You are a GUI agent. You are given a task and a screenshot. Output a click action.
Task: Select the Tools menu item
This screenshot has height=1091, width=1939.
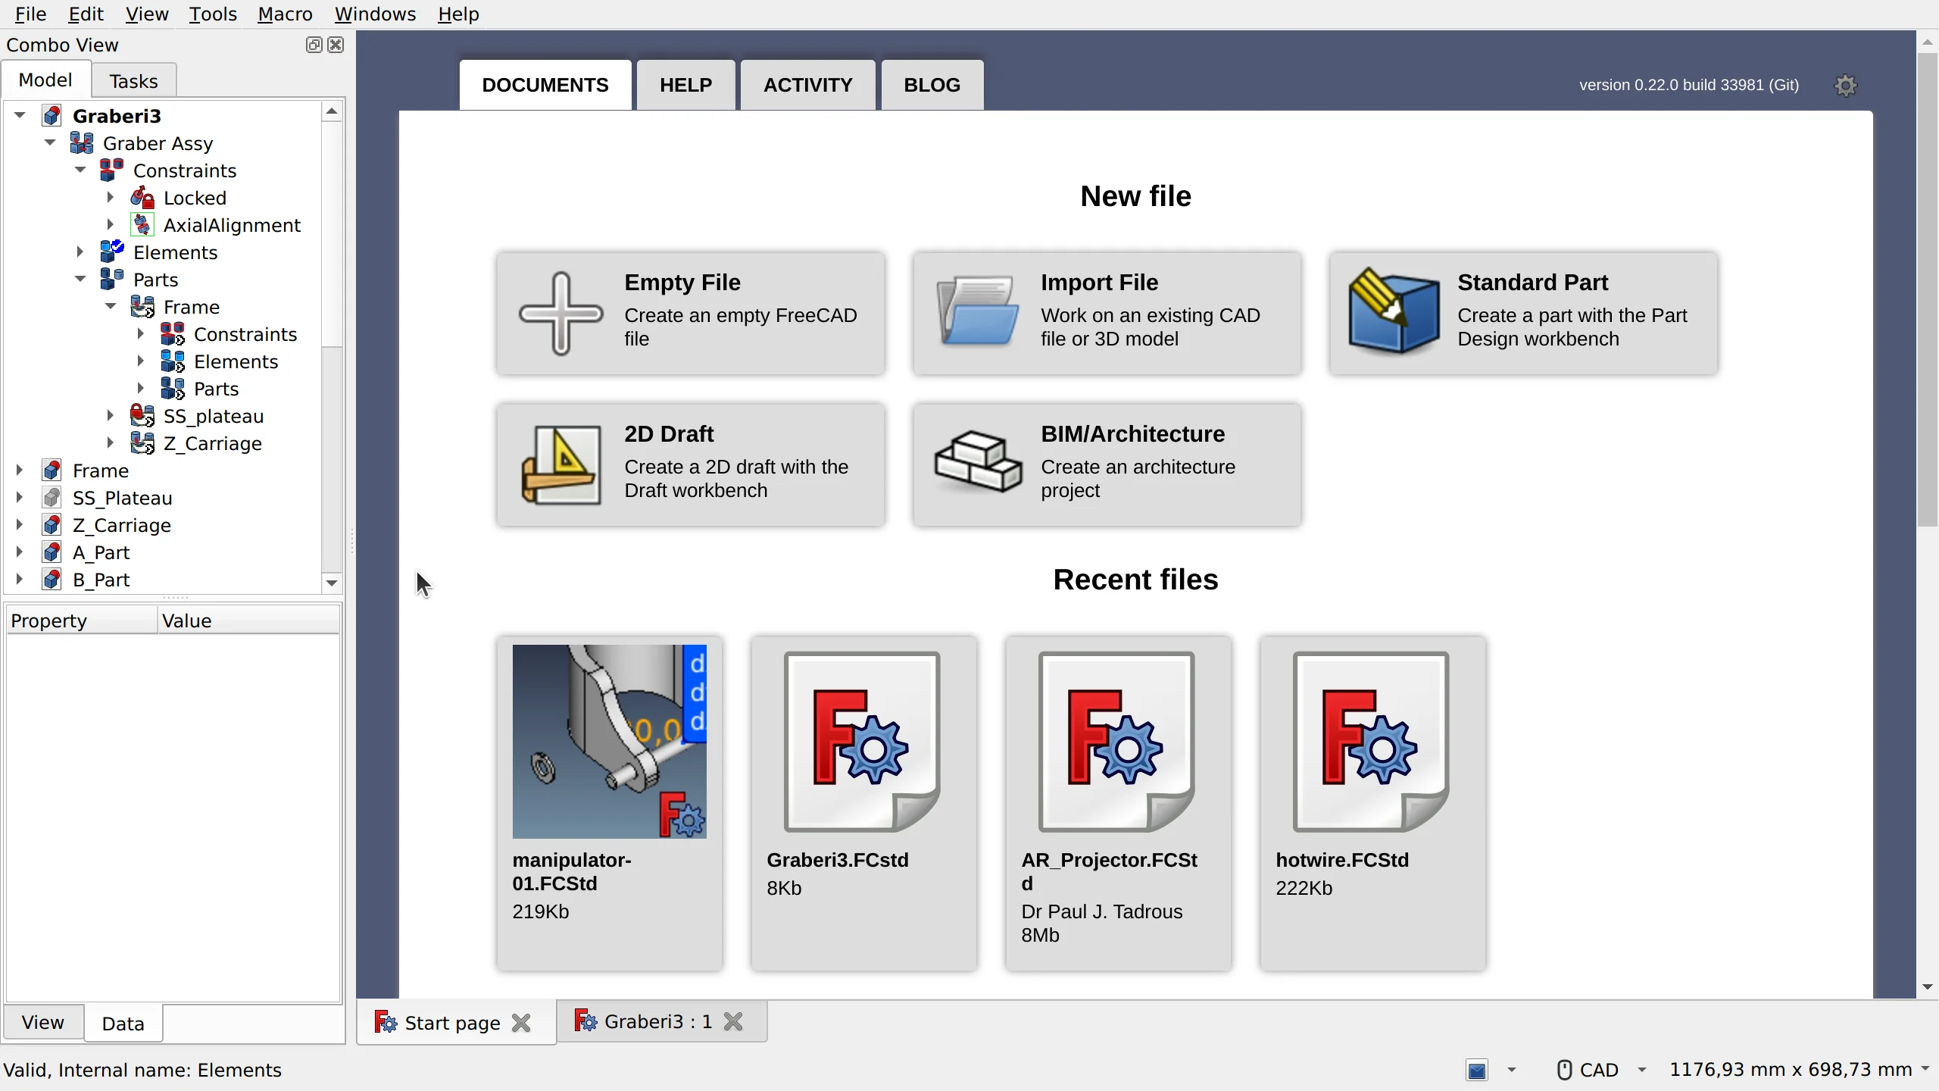[x=213, y=14]
